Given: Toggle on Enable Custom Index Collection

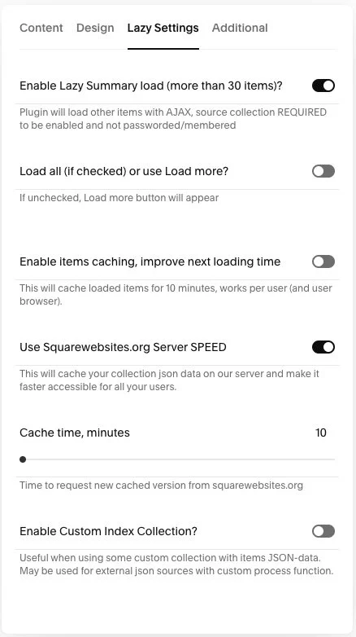Looking at the screenshot, I should [323, 531].
